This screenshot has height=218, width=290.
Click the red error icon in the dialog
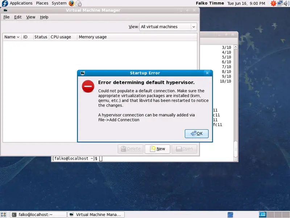click(88, 86)
